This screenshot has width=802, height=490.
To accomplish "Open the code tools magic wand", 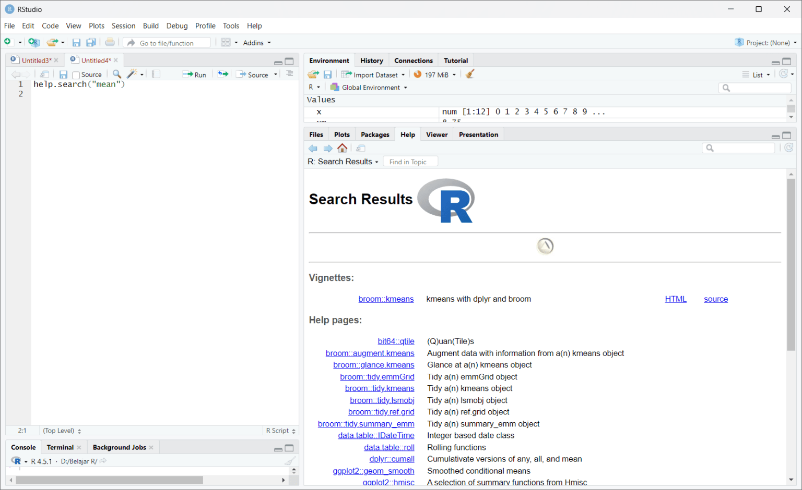I will (133, 74).
